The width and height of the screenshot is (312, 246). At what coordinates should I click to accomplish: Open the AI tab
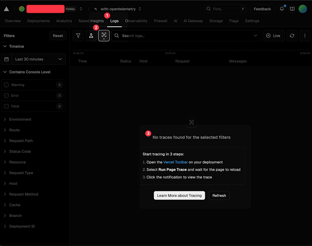175,21
